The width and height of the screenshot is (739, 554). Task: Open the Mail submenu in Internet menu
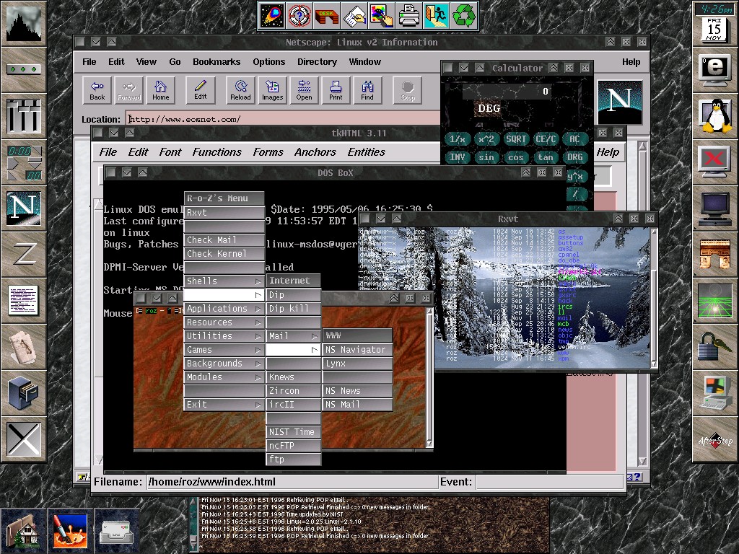click(x=293, y=336)
